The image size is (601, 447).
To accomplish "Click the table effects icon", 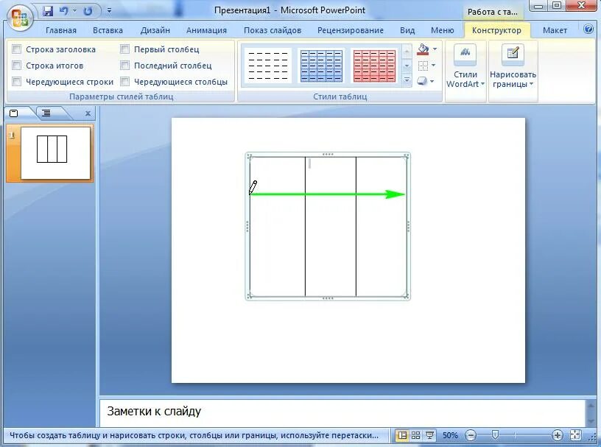I will click(x=422, y=81).
